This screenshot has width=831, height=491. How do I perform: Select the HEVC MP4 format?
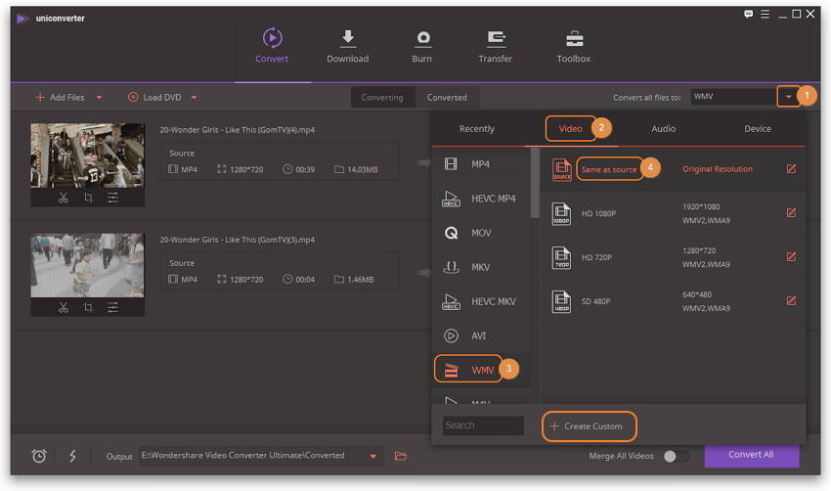tap(481, 199)
